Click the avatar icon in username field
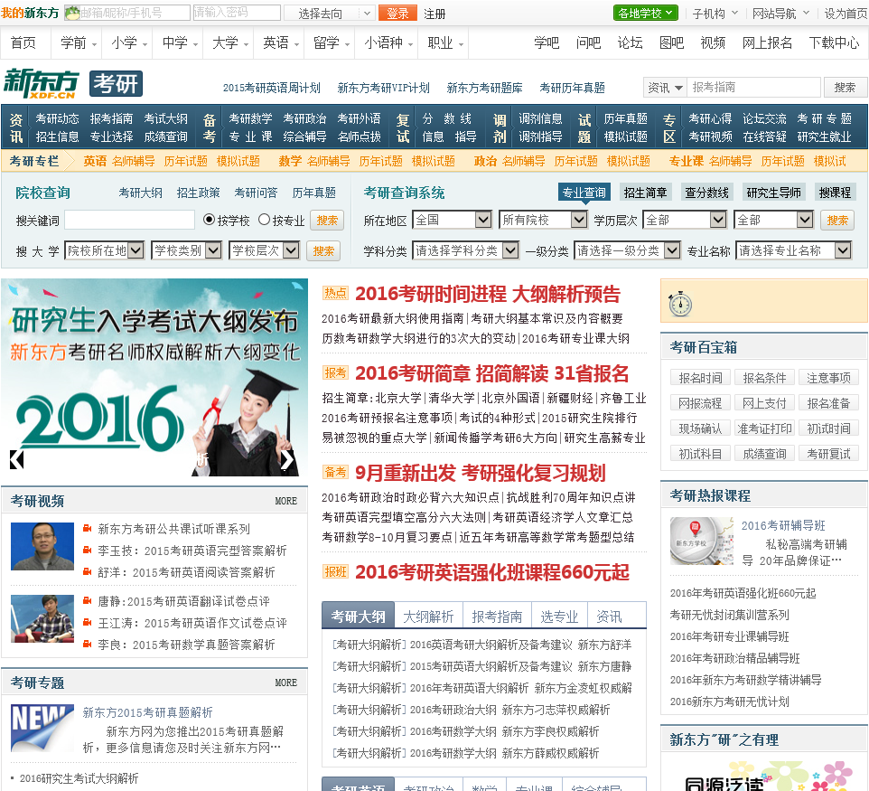Viewport: 869px width, 791px height. point(72,13)
